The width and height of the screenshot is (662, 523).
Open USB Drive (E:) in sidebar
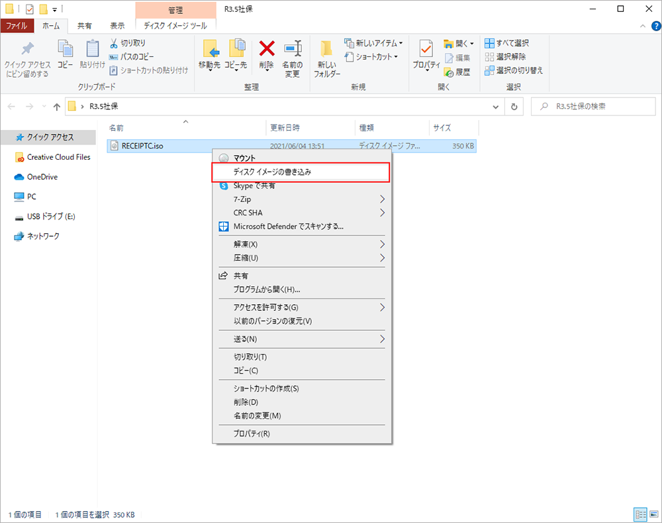point(52,217)
